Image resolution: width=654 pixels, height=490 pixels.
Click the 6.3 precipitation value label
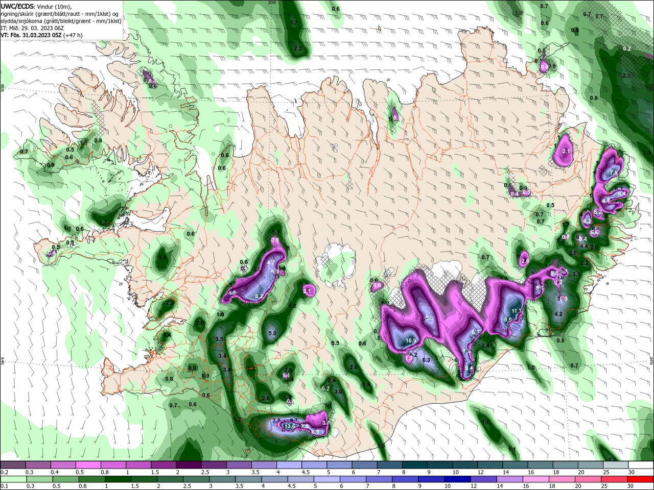coord(427,360)
